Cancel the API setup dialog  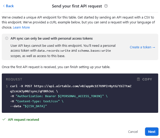[x=133, y=132]
